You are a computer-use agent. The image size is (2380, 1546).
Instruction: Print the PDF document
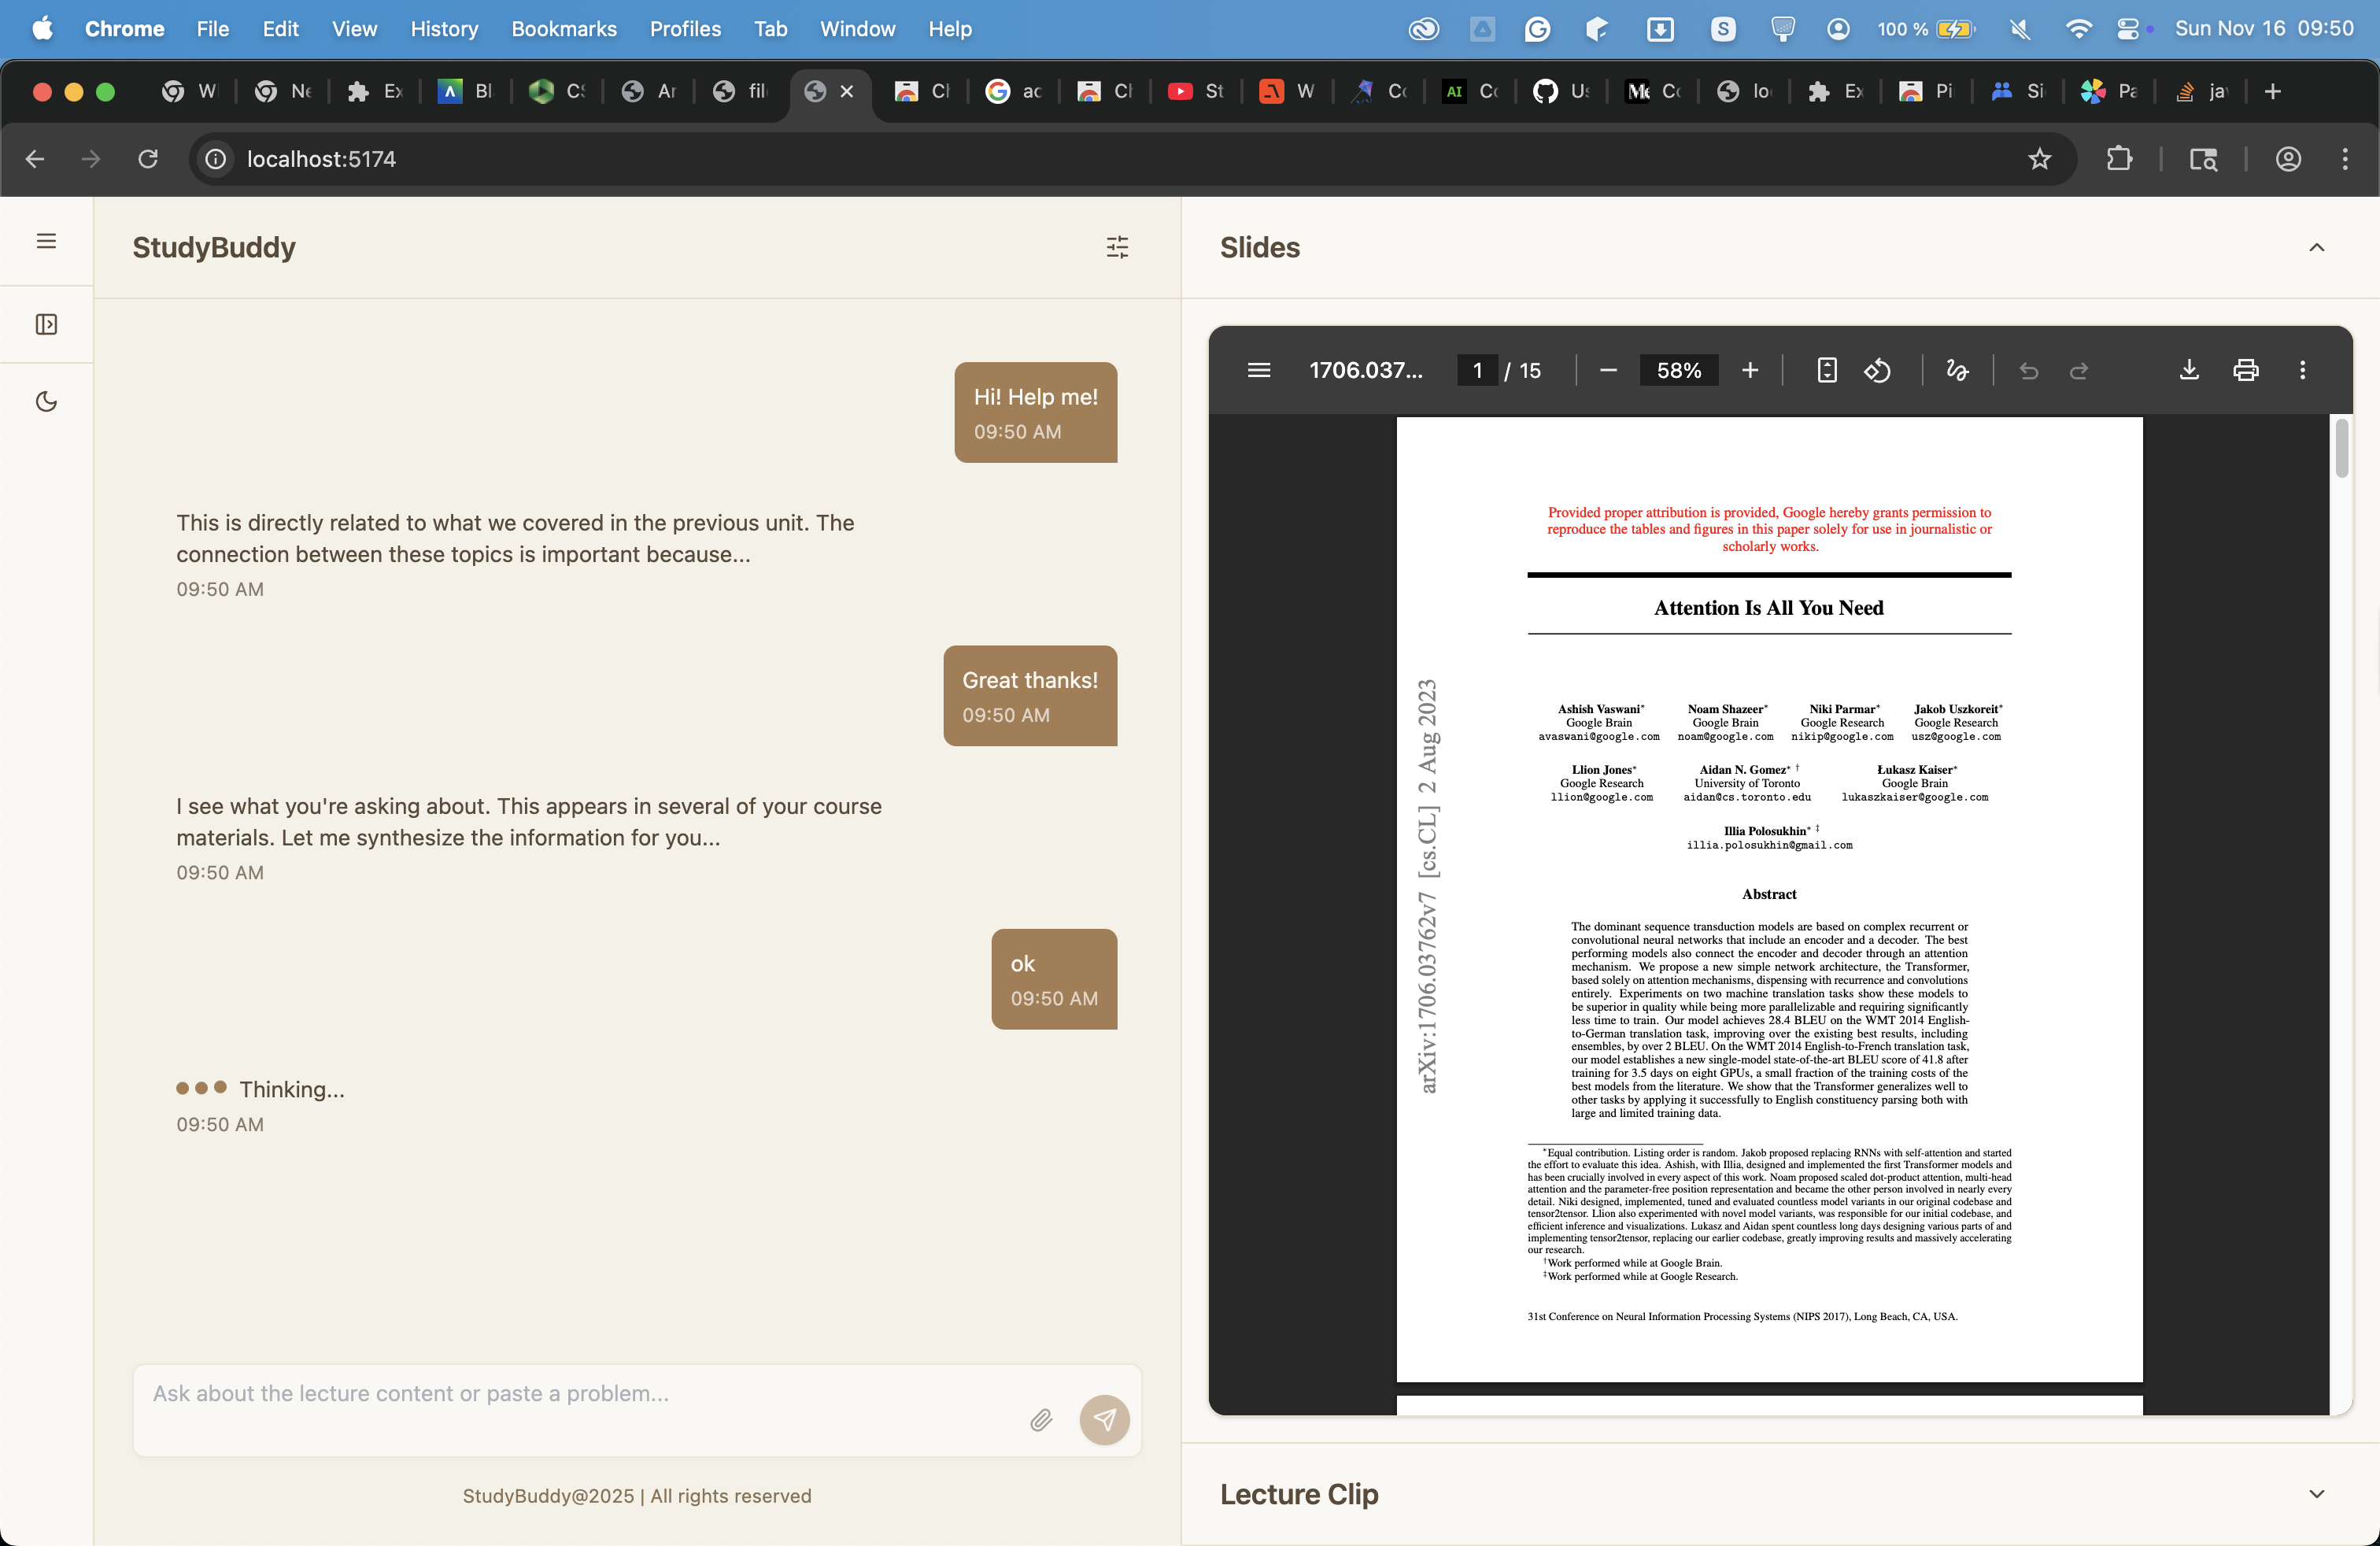(x=2245, y=370)
